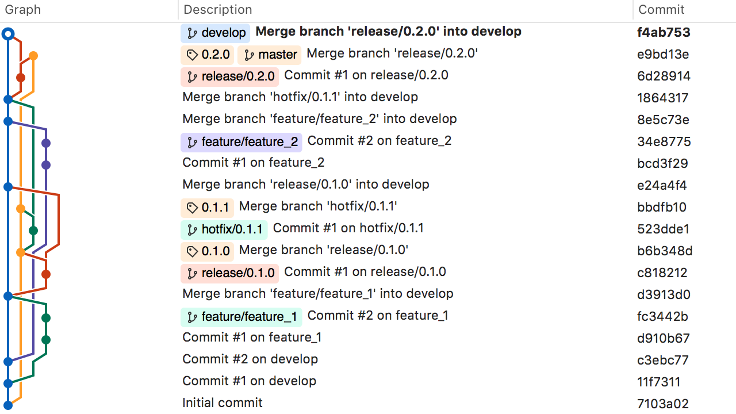Screen dimensions: 736x414
Task: Click the orange commit dot near the graph top
Action: tap(33, 56)
